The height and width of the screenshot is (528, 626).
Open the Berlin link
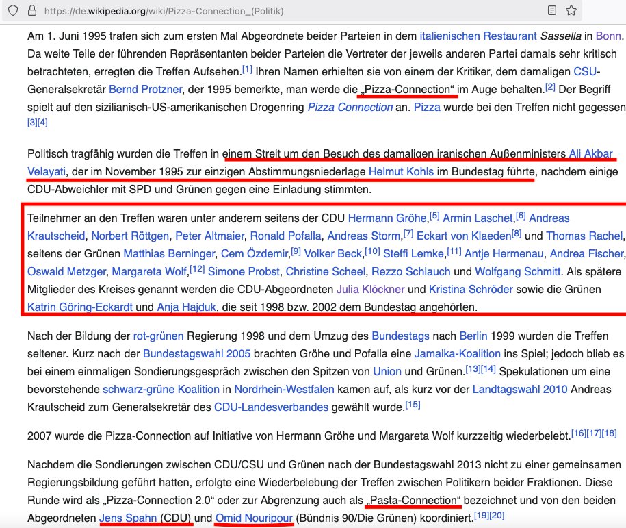(473, 336)
